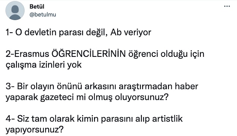
Task: Click the word oluyorsunuz? ending point 3
Action: point(142,97)
